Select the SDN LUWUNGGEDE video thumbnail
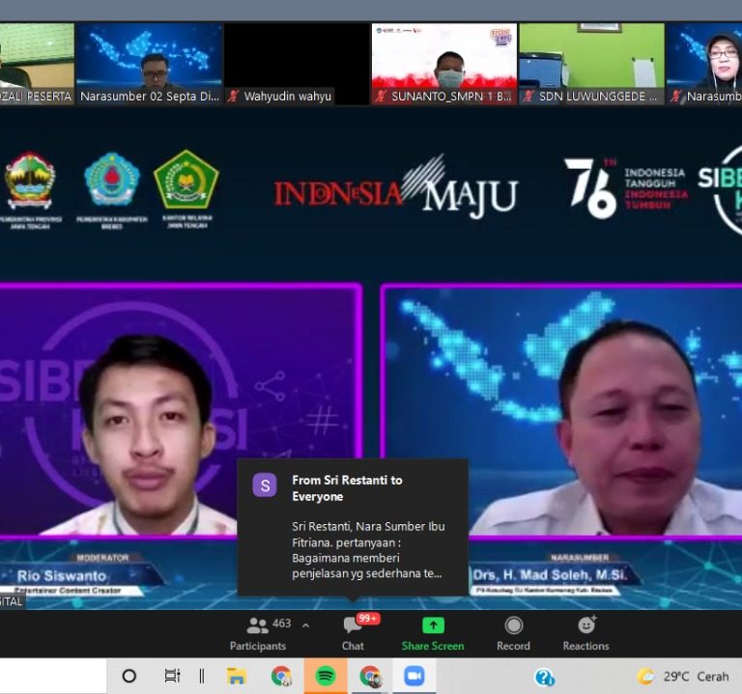The width and height of the screenshot is (742, 694). click(x=592, y=64)
